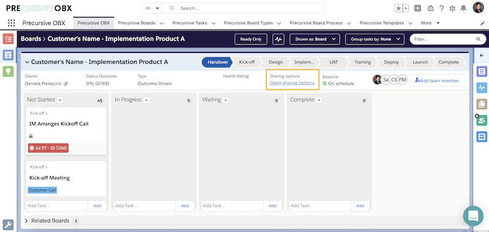Select the Launch stage in path
The image size is (489, 232).
click(x=420, y=62)
